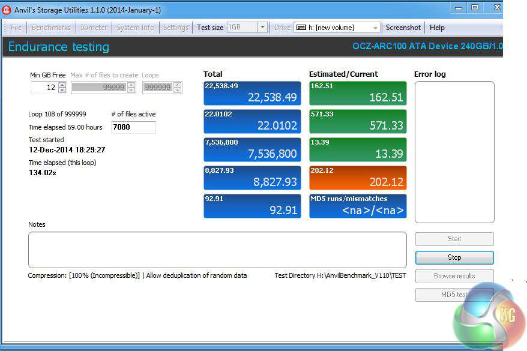
Task: Click the green 162.51 estimated tile
Action: tap(357, 94)
